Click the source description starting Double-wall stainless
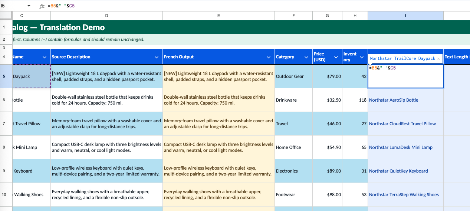This screenshot has height=211, width=470. 107,100
